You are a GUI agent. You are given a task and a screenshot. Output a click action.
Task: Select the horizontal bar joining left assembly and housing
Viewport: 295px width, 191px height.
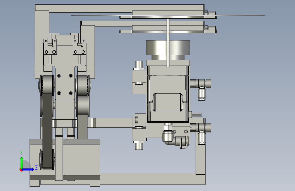(x=114, y=123)
